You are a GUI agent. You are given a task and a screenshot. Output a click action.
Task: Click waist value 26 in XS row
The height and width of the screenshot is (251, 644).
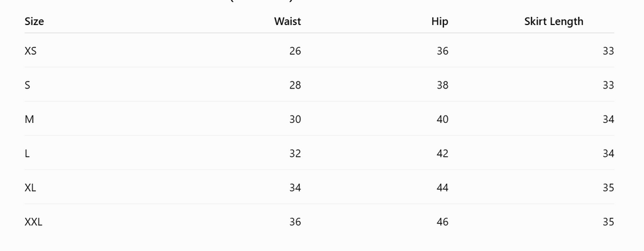pyautogui.click(x=295, y=51)
